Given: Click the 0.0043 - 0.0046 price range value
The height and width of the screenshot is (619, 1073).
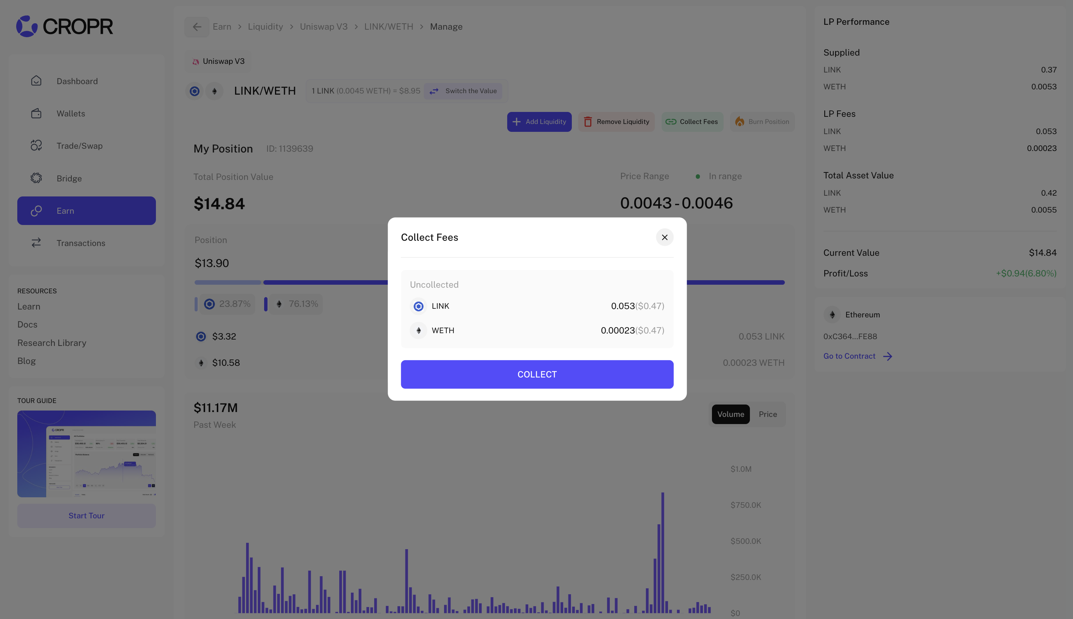Looking at the screenshot, I should click(x=676, y=203).
